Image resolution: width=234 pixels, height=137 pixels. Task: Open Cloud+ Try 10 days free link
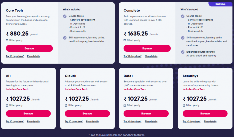pos(74,122)
